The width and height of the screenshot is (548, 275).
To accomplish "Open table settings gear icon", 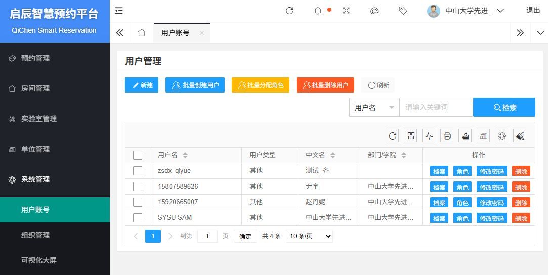I will pos(501,135).
